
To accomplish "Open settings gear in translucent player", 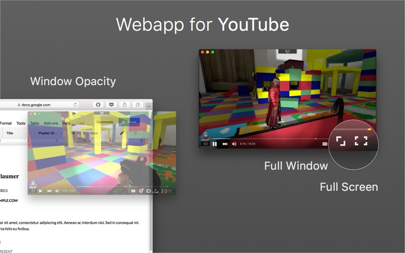I will click(141, 191).
